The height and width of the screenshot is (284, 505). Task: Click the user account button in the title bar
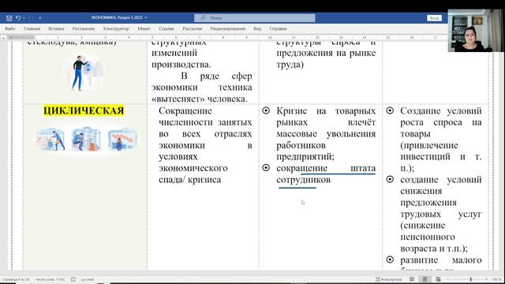tap(434, 18)
